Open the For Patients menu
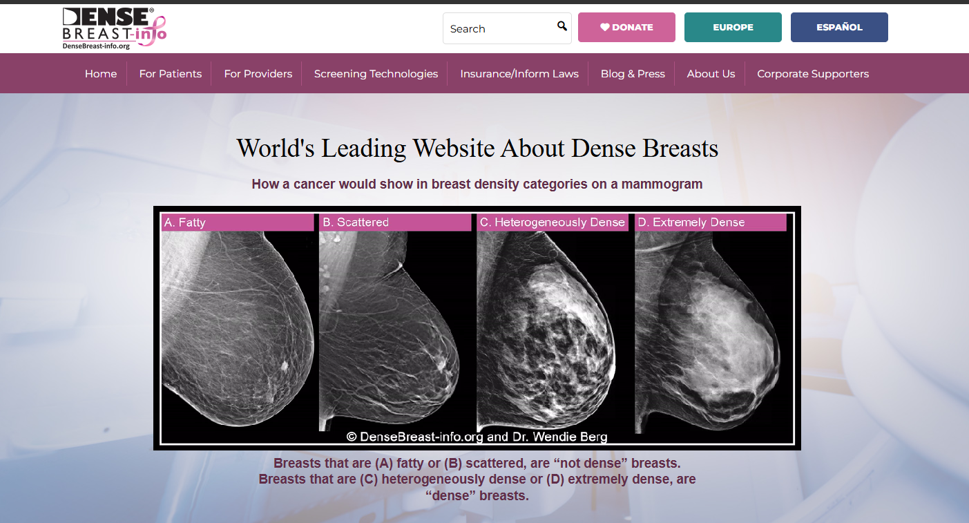The height and width of the screenshot is (523, 969). tap(171, 74)
